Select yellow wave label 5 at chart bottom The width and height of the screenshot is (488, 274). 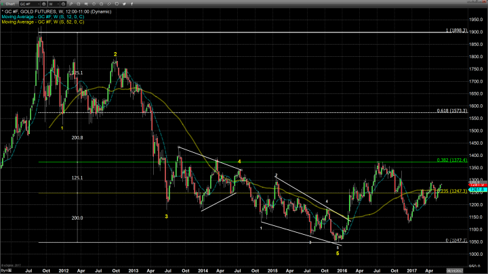point(338,254)
